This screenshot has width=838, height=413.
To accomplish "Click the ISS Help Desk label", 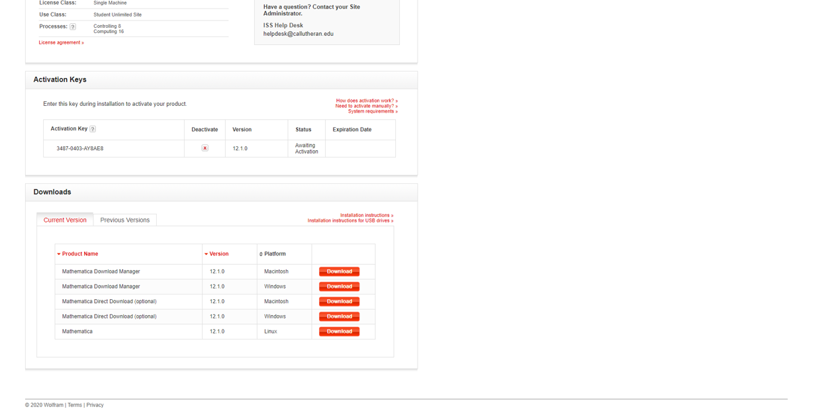I will coord(283,26).
